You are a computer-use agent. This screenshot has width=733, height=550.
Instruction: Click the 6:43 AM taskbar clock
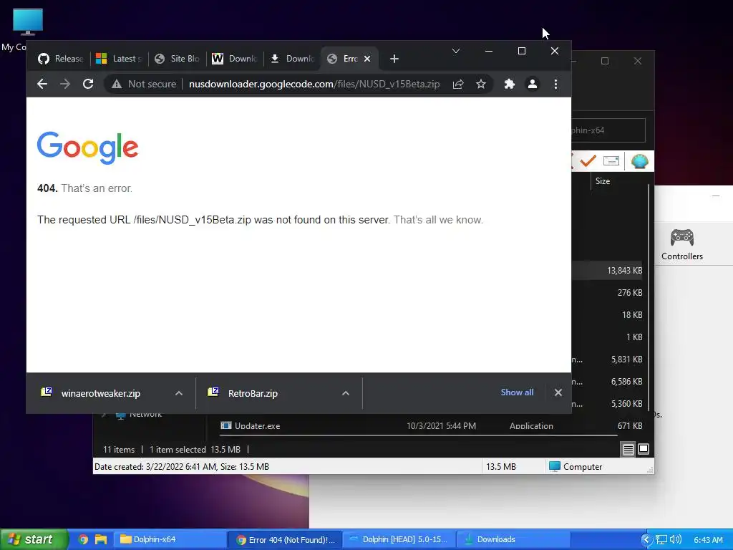pos(708,540)
